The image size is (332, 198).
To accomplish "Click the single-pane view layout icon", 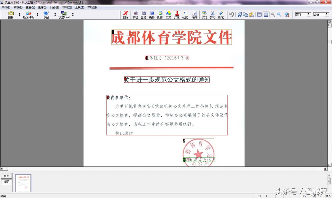I will (259, 14).
